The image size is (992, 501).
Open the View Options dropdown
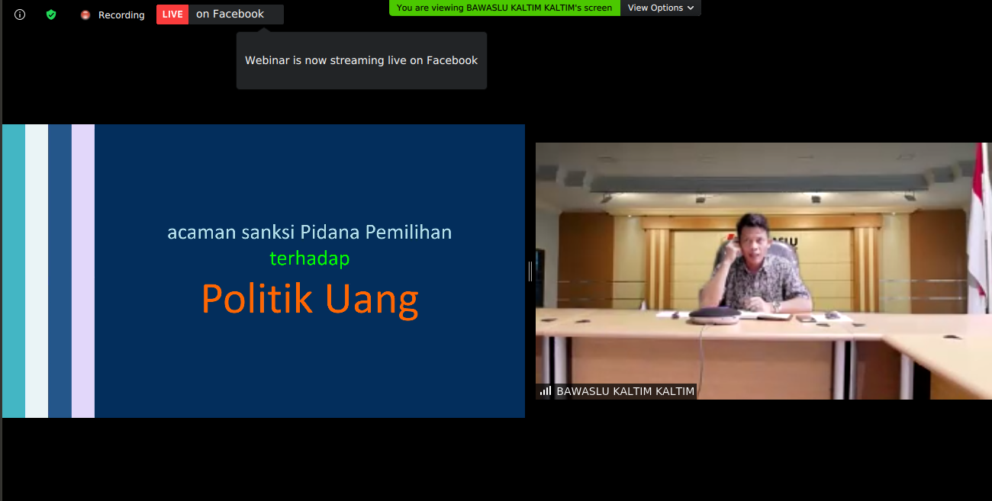(x=661, y=8)
